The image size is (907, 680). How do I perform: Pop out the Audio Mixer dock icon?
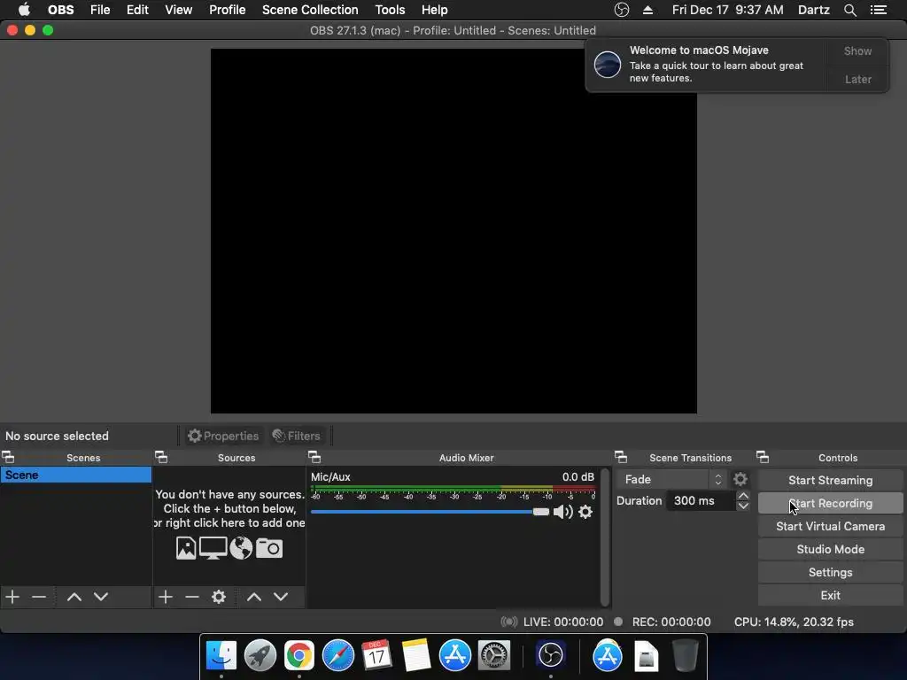pos(314,458)
